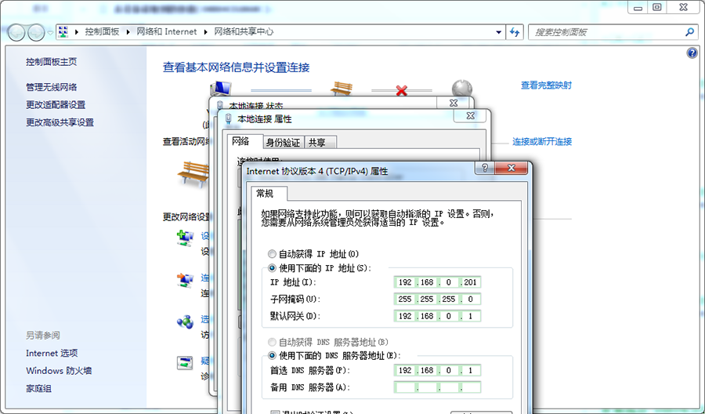
Task: Click the refresh icon beside address bar
Action: pos(515,32)
